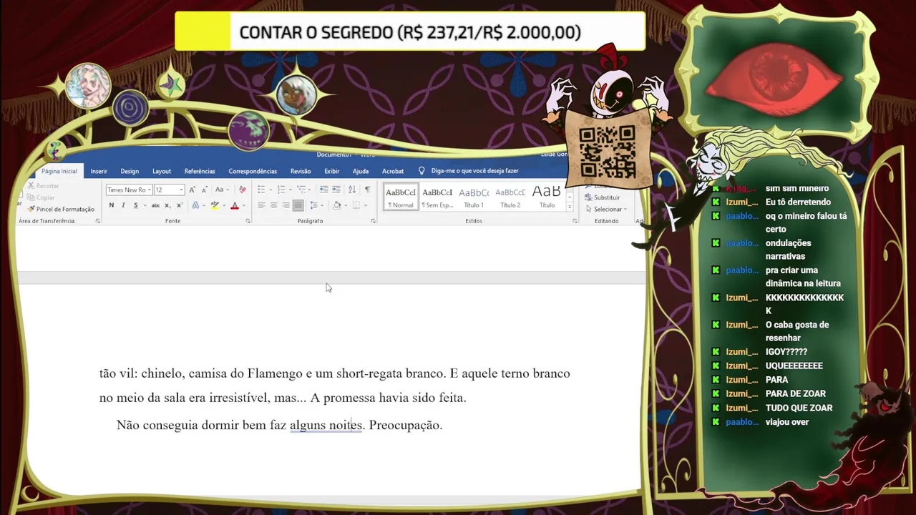Image resolution: width=916 pixels, height=515 pixels.
Task: Open the Aa change case dropdown
Action: pyautogui.click(x=221, y=190)
